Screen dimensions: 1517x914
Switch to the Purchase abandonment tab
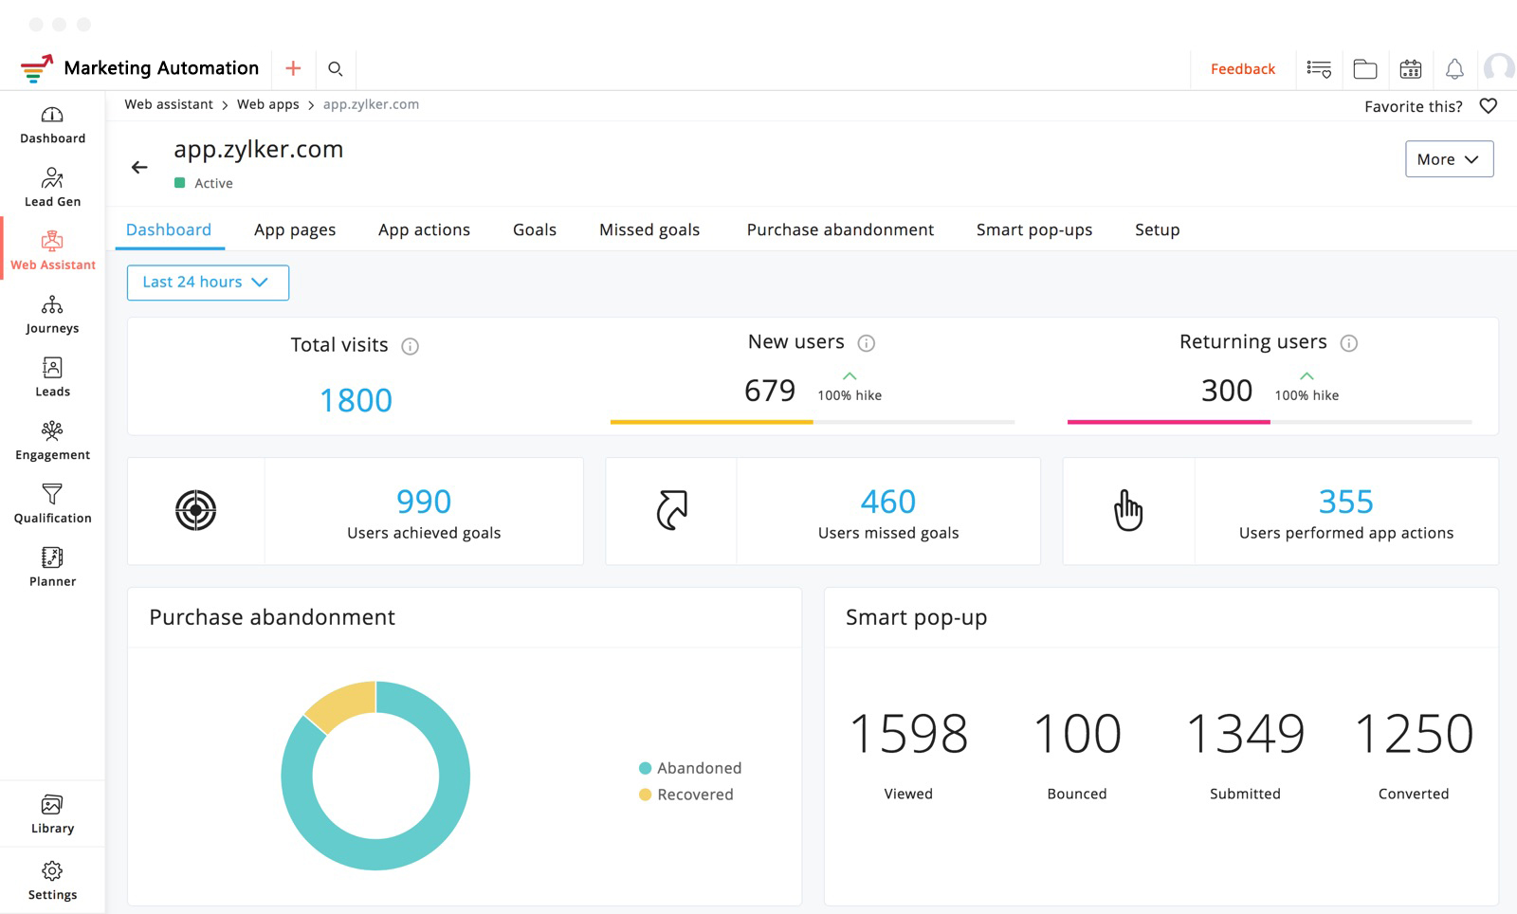point(839,229)
